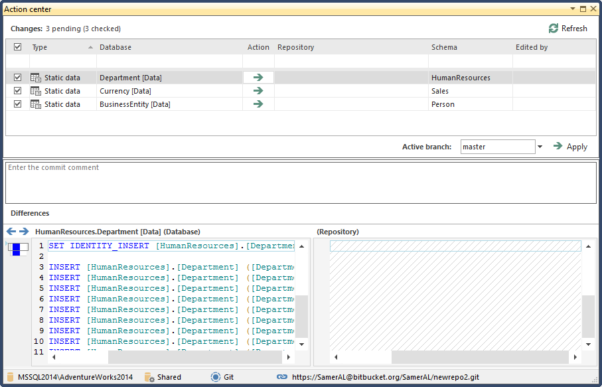Click commit arrow for Department row
This screenshot has height=387, width=602.
(x=258, y=78)
